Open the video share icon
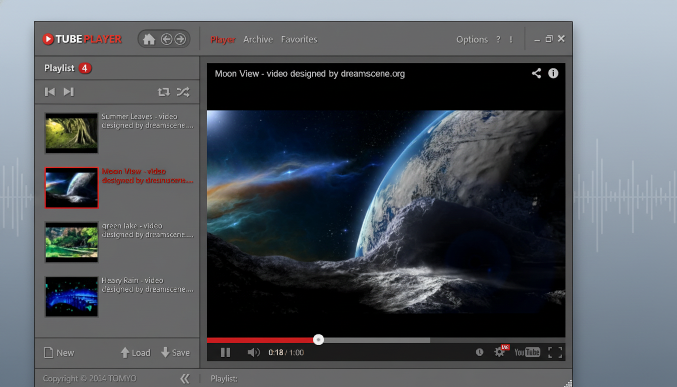Screen dimensions: 677x387 click(536, 74)
